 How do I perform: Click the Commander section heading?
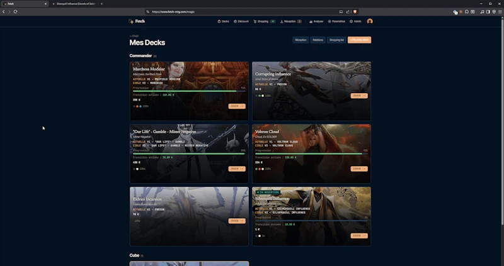pyautogui.click(x=140, y=56)
